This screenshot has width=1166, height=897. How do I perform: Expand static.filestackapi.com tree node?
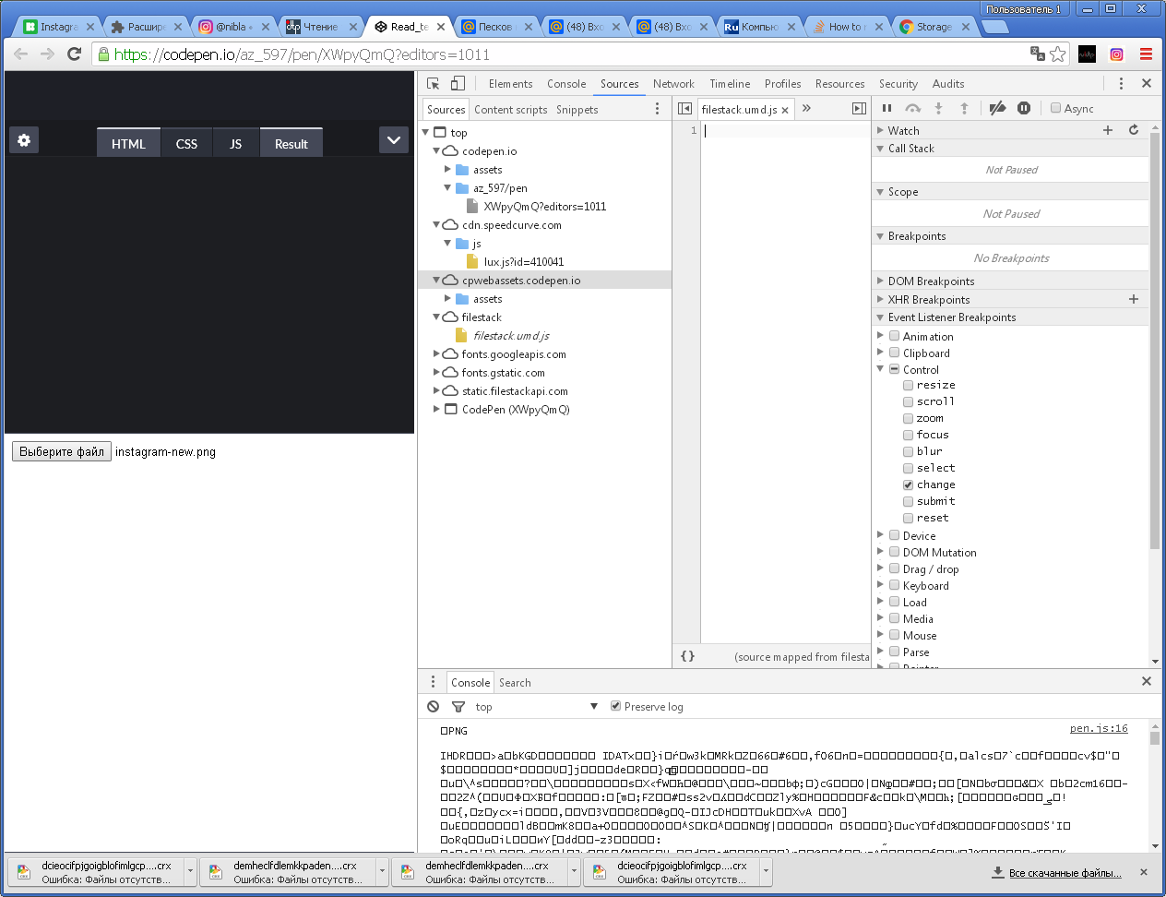click(436, 390)
